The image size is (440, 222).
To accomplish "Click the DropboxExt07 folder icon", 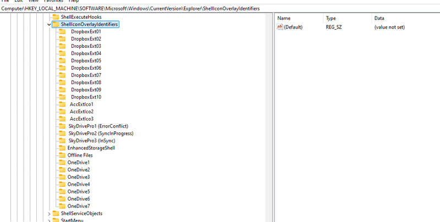I will click(x=62, y=75).
